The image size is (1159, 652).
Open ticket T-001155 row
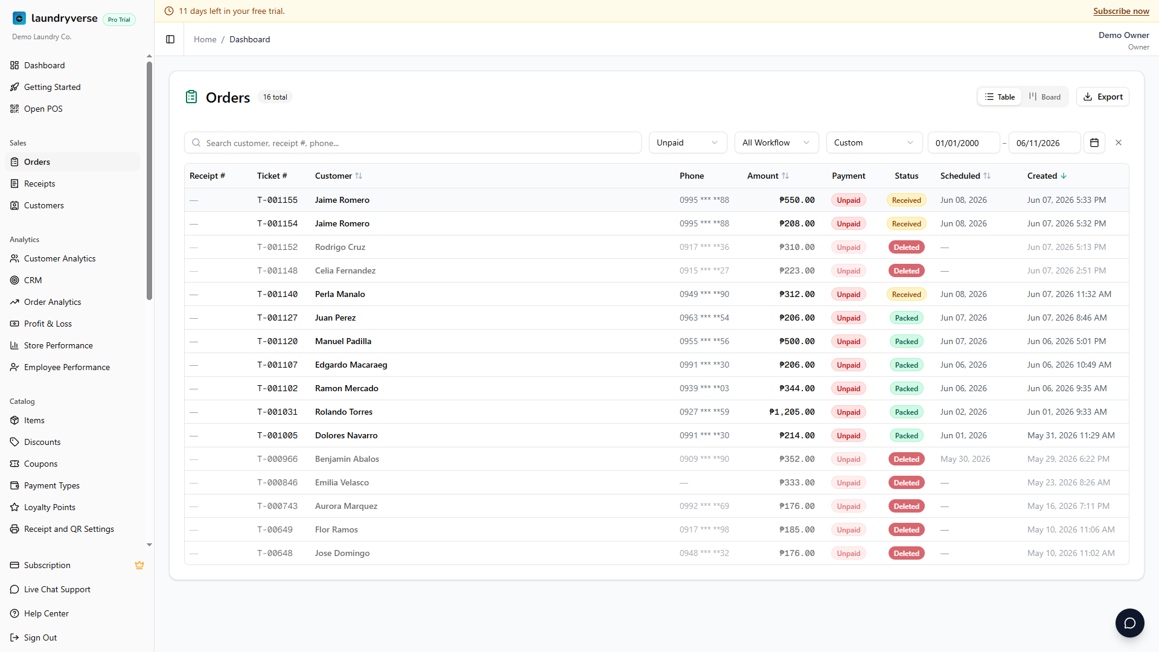[656, 200]
